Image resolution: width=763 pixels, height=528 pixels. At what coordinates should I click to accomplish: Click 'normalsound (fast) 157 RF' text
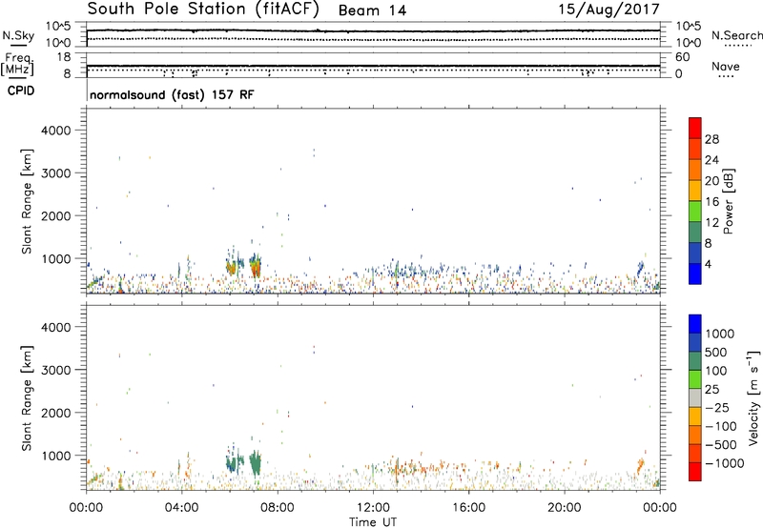(x=172, y=94)
